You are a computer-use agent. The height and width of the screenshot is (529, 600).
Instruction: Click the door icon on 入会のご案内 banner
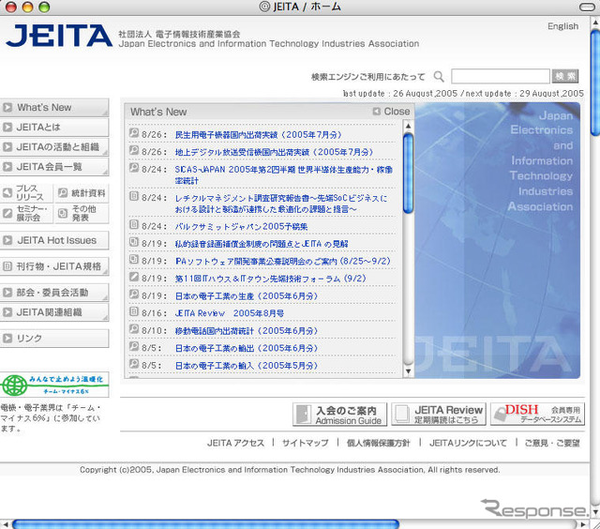tap(304, 415)
